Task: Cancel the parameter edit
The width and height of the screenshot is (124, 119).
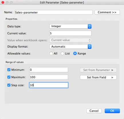Action: 94,111
